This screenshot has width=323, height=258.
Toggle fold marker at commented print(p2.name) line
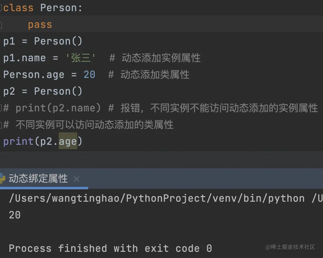coord(1,108)
